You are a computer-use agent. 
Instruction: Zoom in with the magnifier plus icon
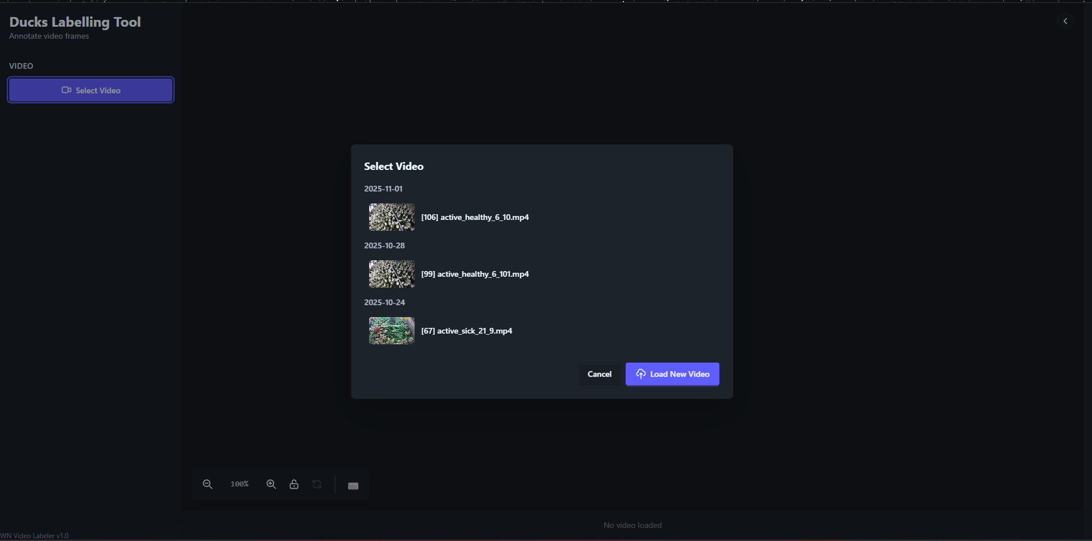(271, 484)
